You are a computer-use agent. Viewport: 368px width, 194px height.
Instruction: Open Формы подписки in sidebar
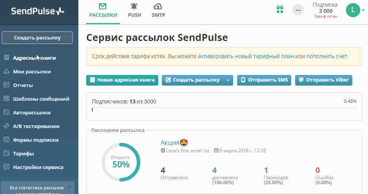coord(36,140)
